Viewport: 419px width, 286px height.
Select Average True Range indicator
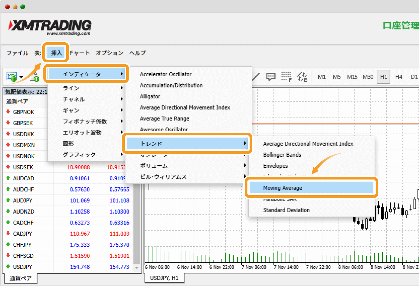(164, 118)
